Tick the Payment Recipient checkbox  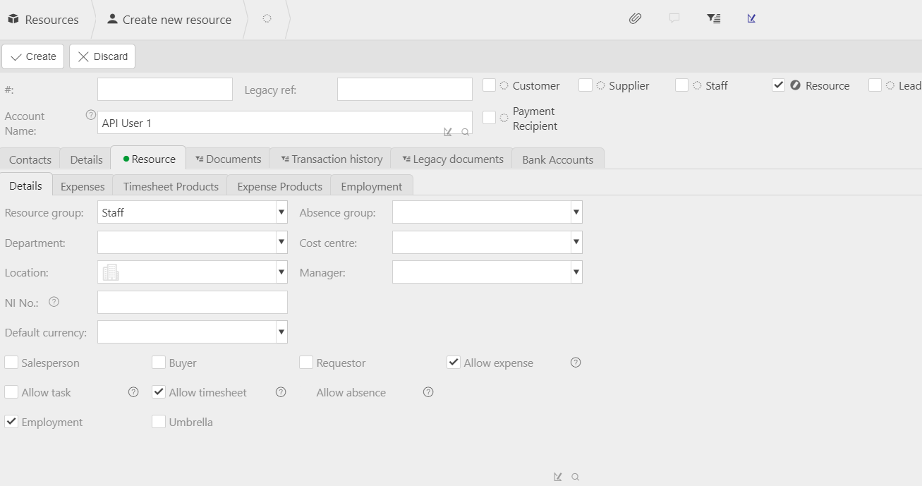[x=490, y=118]
